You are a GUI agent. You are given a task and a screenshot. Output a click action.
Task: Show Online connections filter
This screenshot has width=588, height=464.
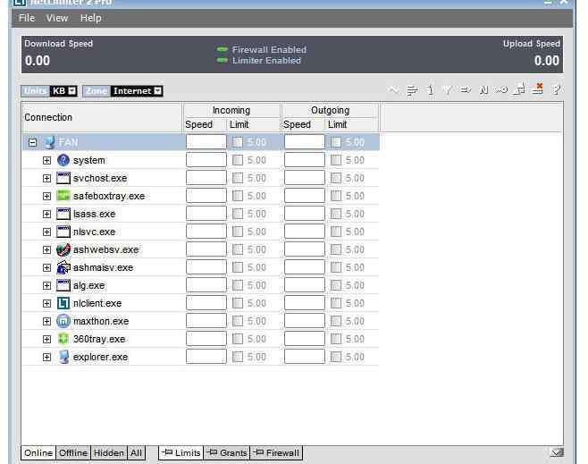tap(38, 452)
